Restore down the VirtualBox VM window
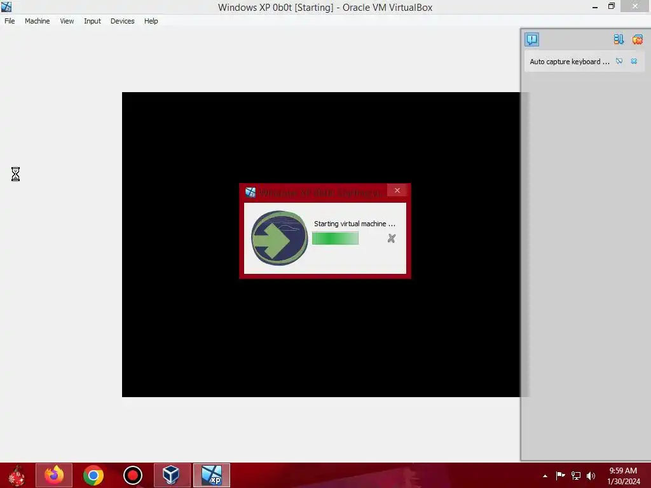 [x=611, y=6]
